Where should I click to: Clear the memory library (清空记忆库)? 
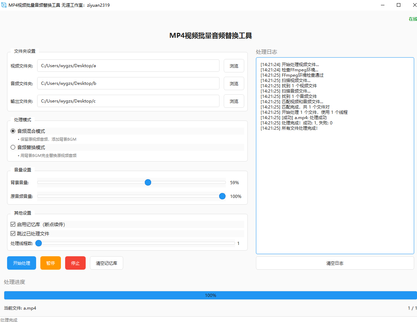tap(107, 263)
